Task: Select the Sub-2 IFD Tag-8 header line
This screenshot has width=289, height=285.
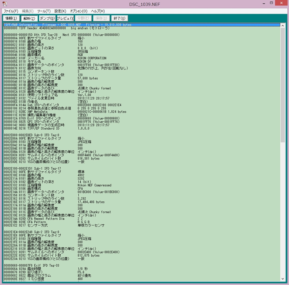Action: [142, 232]
